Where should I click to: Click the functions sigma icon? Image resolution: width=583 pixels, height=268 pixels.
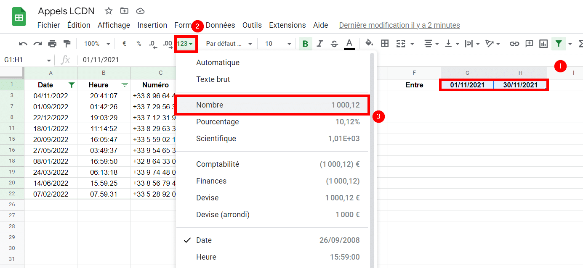pos(580,43)
